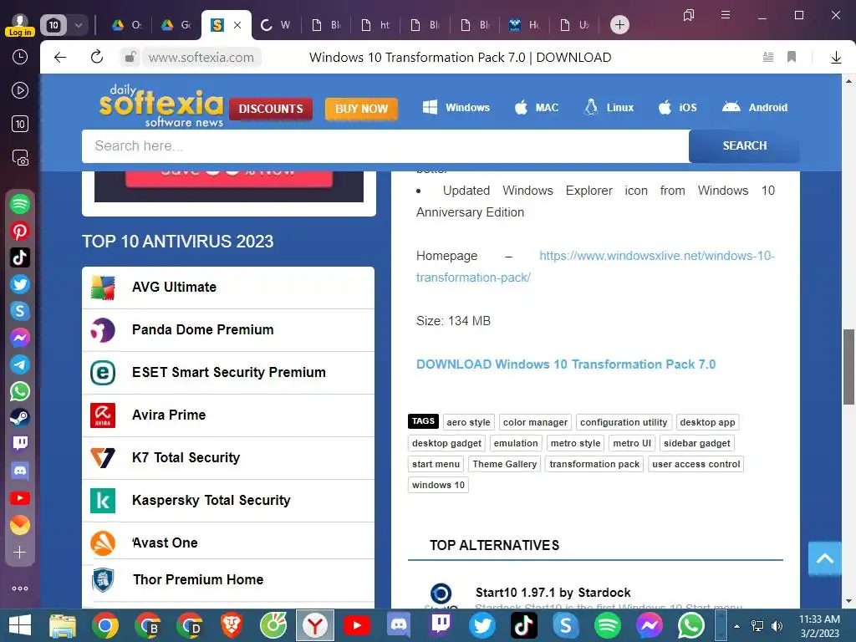Open Messenger in the browser sidebar
This screenshot has height=642, width=856.
[20, 338]
